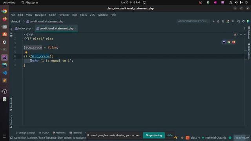Click the yellow light bulb quick-fix icon
This screenshot has width=251, height=141.
(26, 52)
